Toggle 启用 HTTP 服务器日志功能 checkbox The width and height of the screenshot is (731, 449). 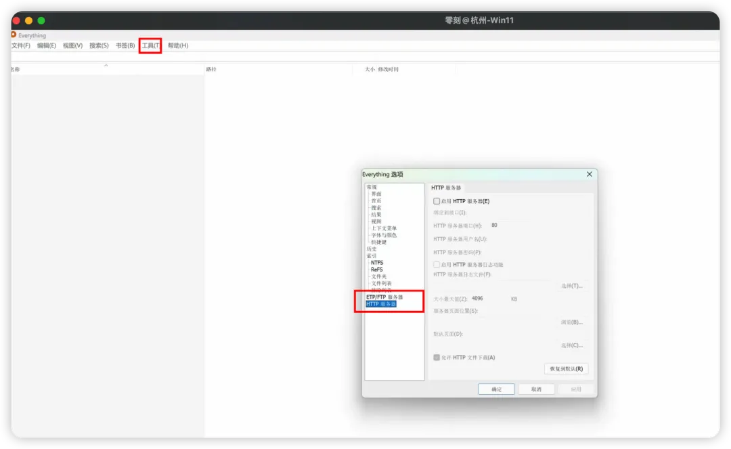pyautogui.click(x=437, y=264)
